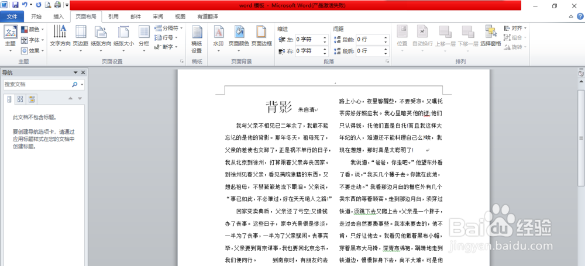
Task: Open theme Fonts (字体) menu
Action: point(32,40)
